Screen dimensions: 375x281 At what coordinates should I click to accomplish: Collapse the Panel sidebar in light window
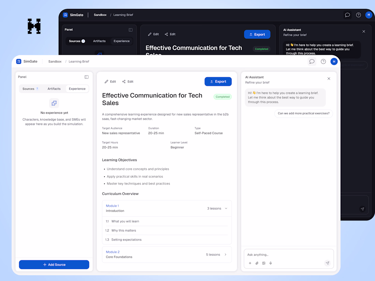[86, 77]
